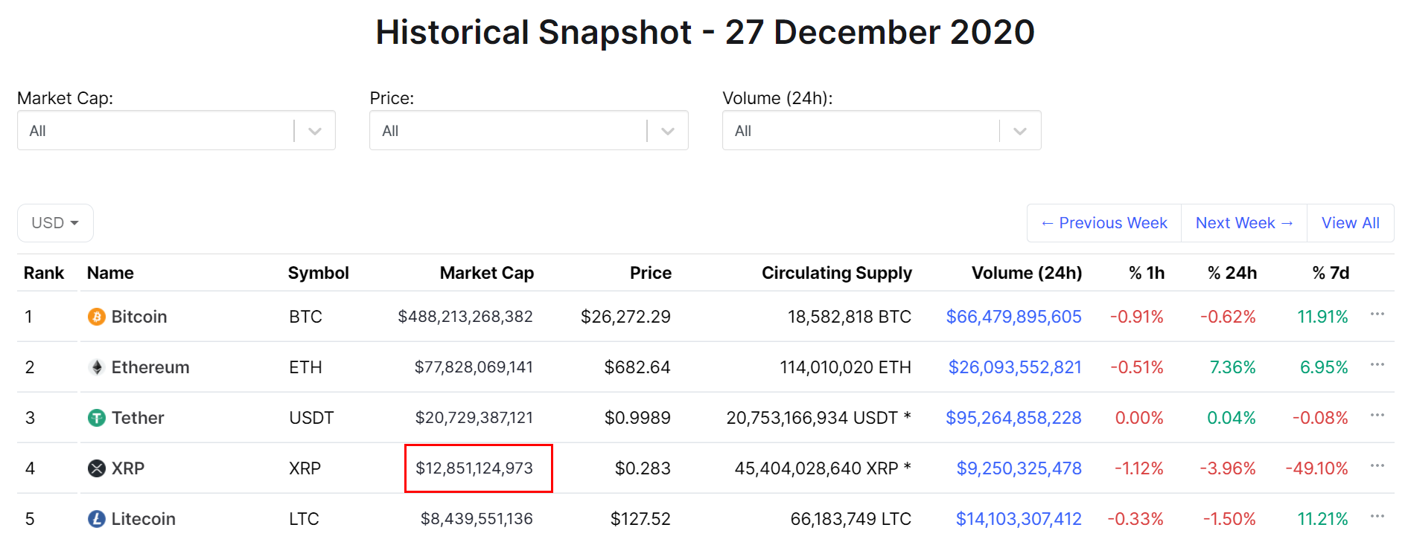
Task: Go to Previous Week snapshot
Action: tap(1104, 223)
